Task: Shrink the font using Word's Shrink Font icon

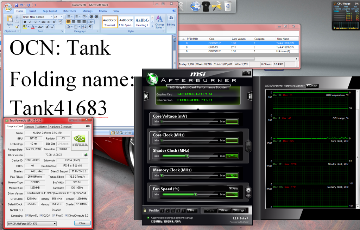Action: [52, 27]
